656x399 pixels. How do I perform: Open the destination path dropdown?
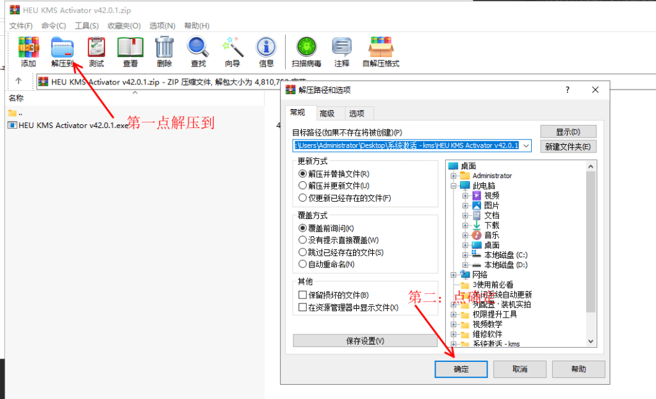(527, 145)
